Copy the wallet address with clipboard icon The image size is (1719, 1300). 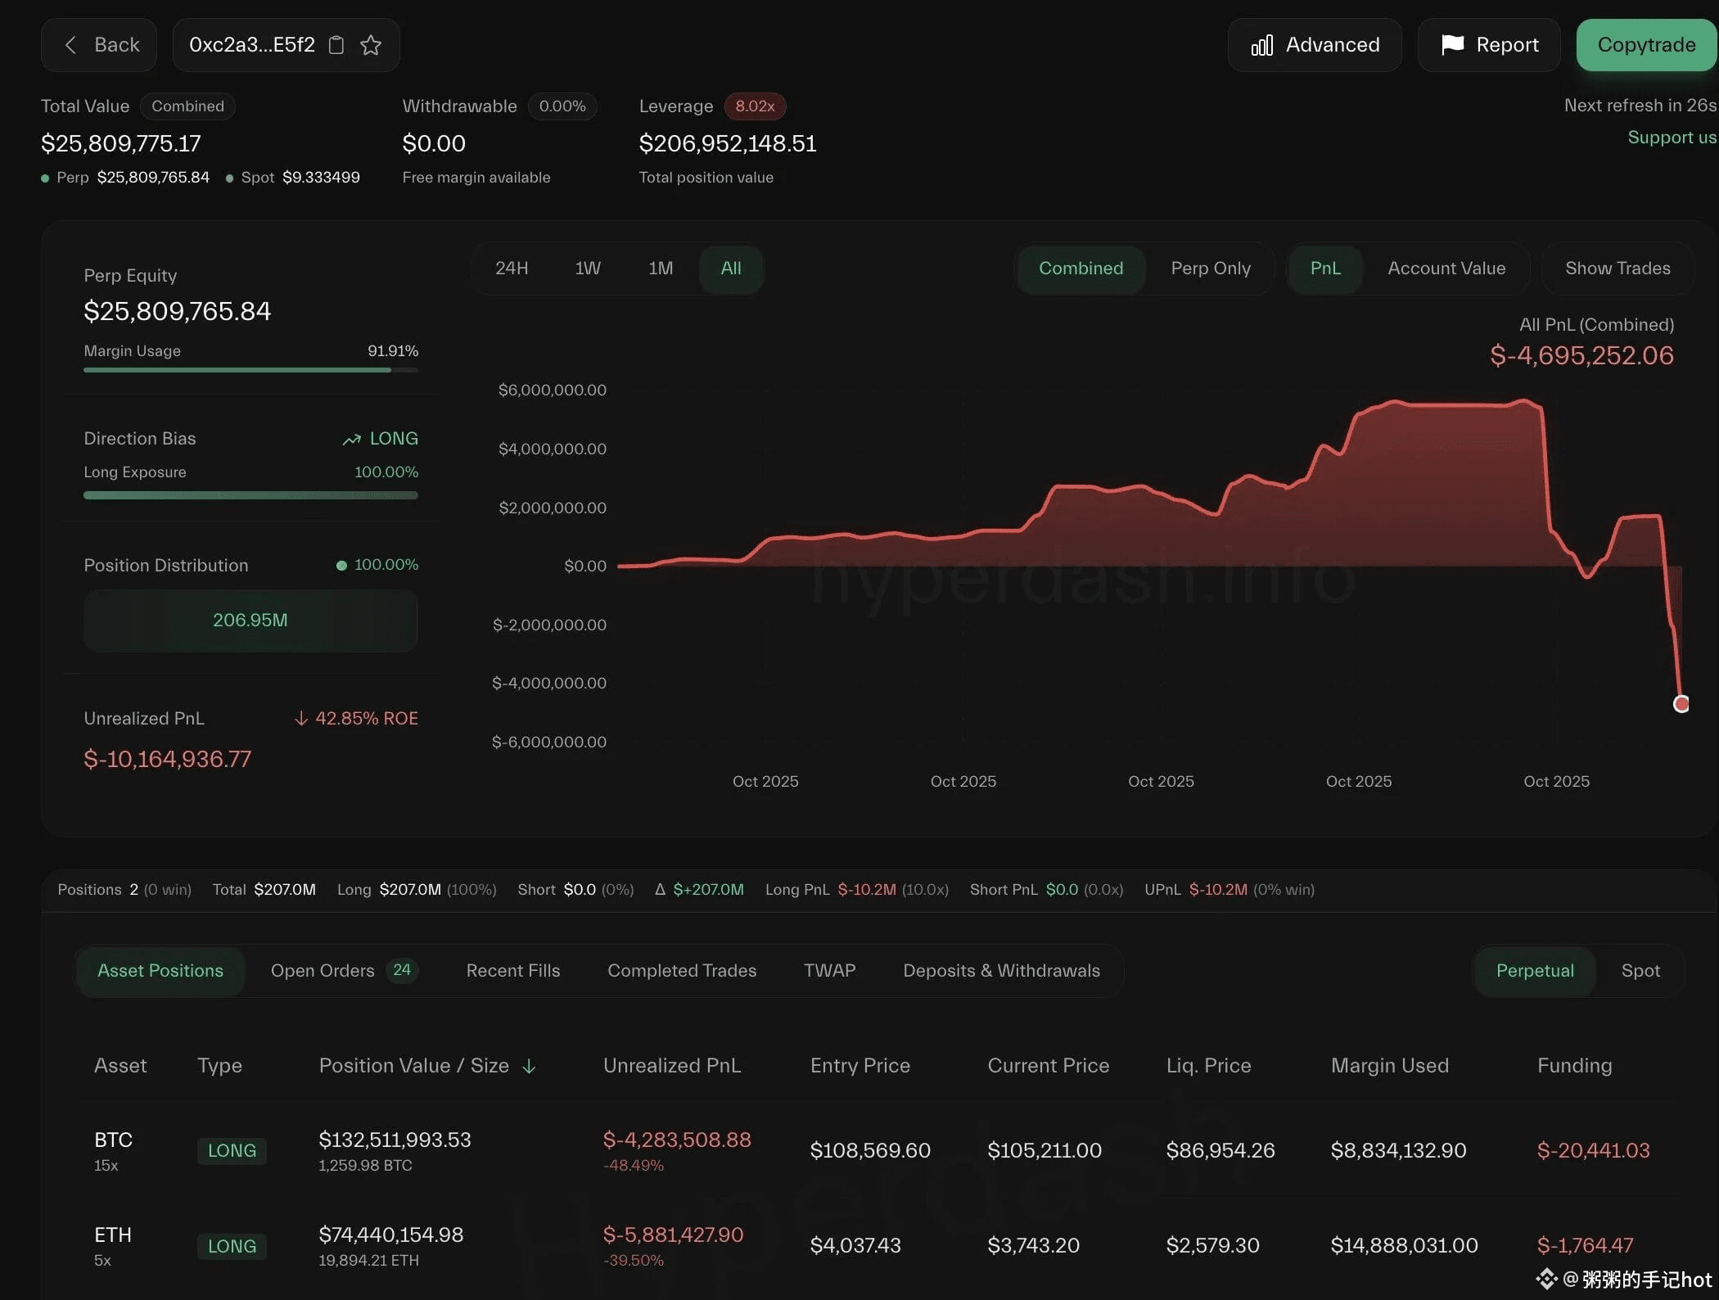tap(336, 45)
